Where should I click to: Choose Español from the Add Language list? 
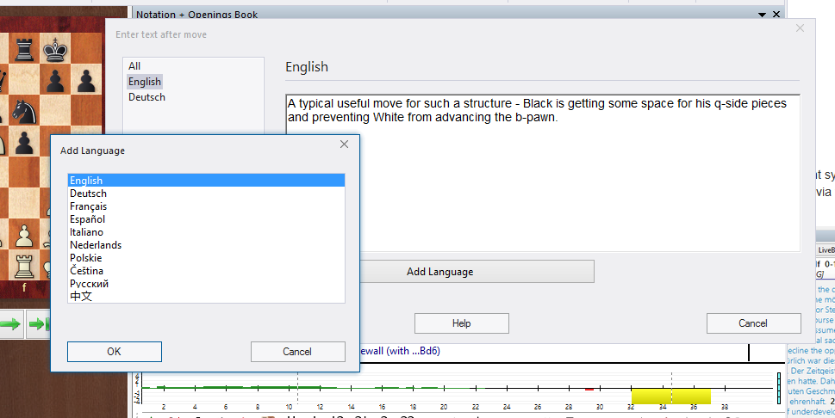click(x=87, y=219)
